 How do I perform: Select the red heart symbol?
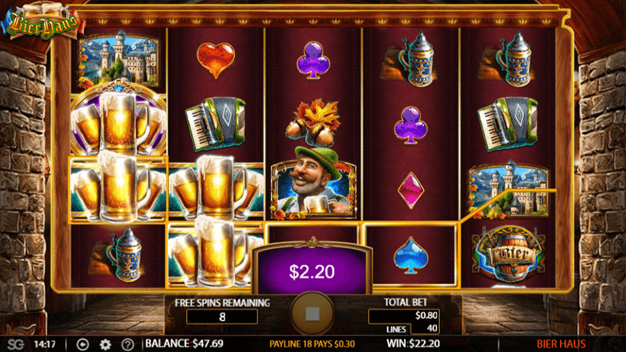[215, 59]
